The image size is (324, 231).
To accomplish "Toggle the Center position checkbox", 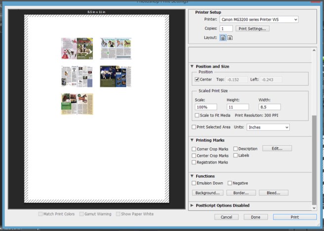I will [197, 79].
